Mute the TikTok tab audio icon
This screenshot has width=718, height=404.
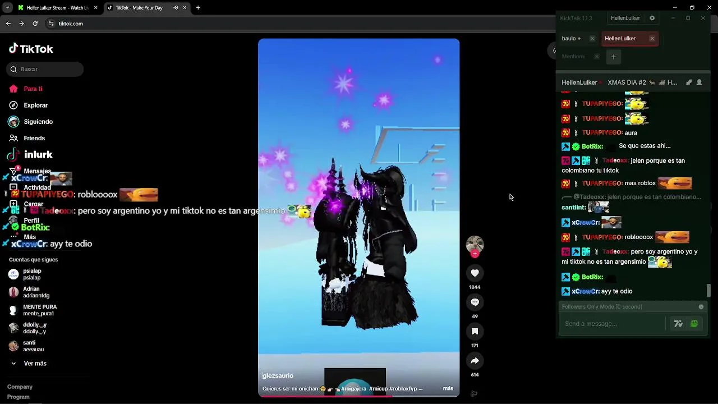pos(176,8)
